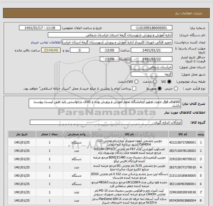Click the unit cell عدد in row 2
This screenshot has width=213, height=206.
tap(77, 151)
